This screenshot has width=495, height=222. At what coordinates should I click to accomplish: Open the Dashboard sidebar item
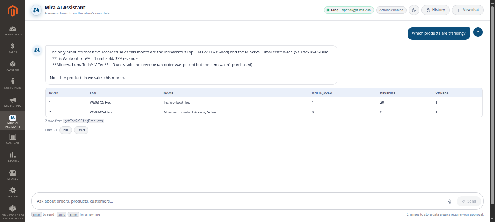pyautogui.click(x=13, y=31)
